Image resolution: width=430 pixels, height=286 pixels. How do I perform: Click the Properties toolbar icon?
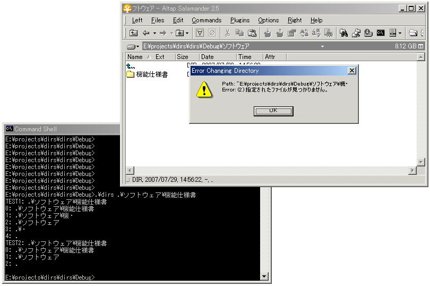(291, 33)
